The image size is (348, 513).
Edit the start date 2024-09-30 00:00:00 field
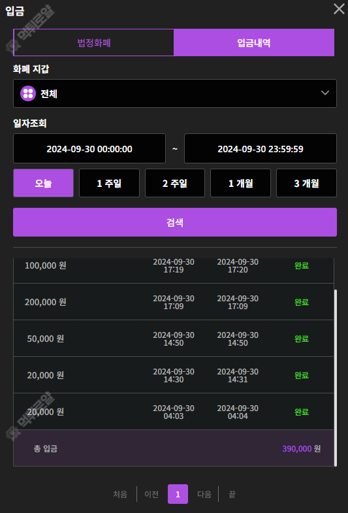pyautogui.click(x=89, y=148)
